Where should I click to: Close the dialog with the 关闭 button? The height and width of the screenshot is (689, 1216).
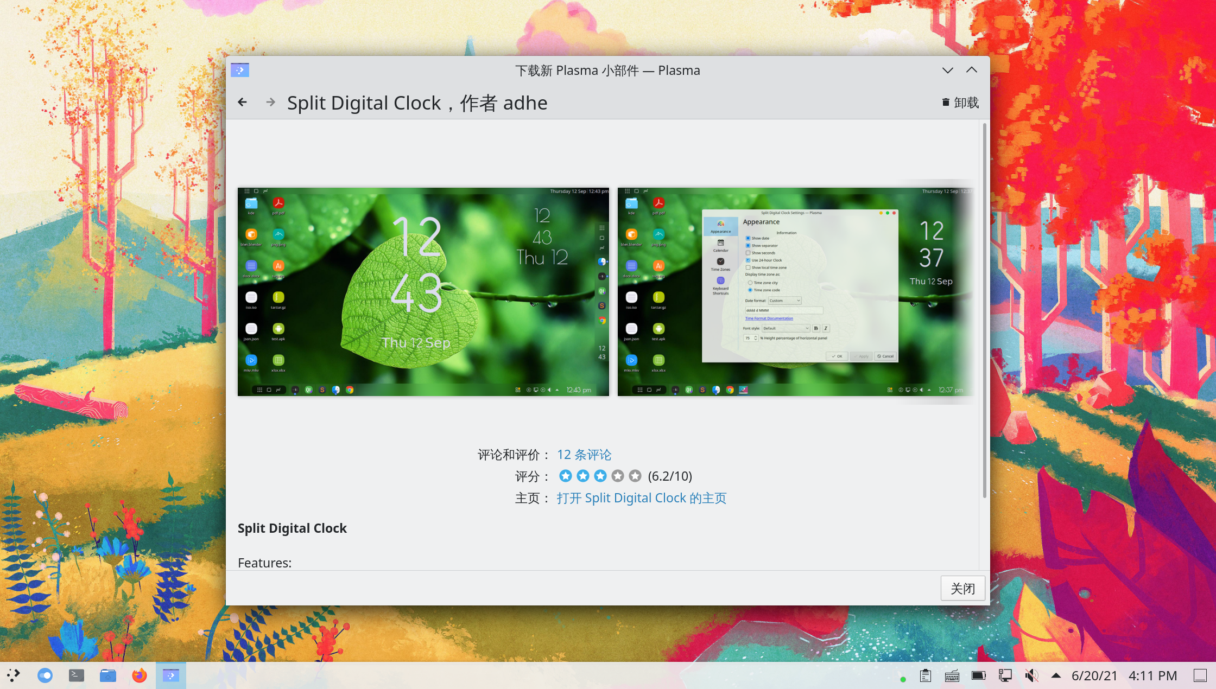click(x=963, y=588)
